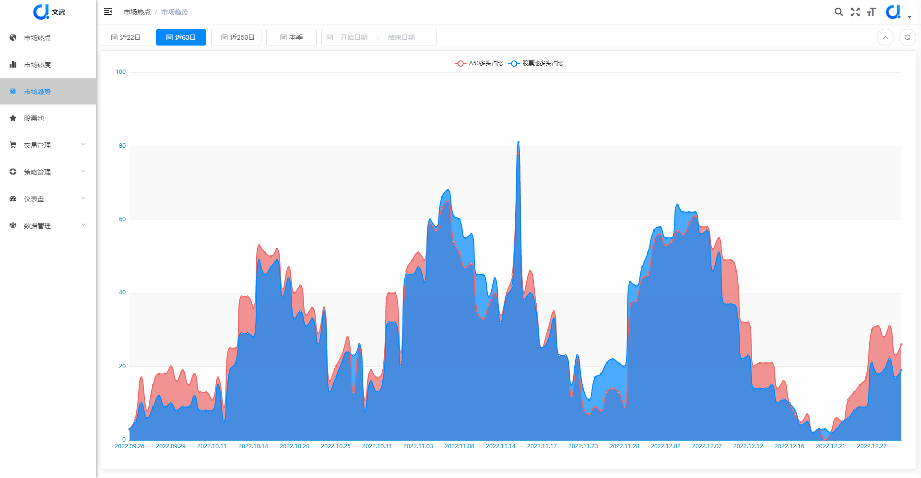Click the x-axis label 2022.09.26
The width and height of the screenshot is (921, 478).
coord(130,446)
